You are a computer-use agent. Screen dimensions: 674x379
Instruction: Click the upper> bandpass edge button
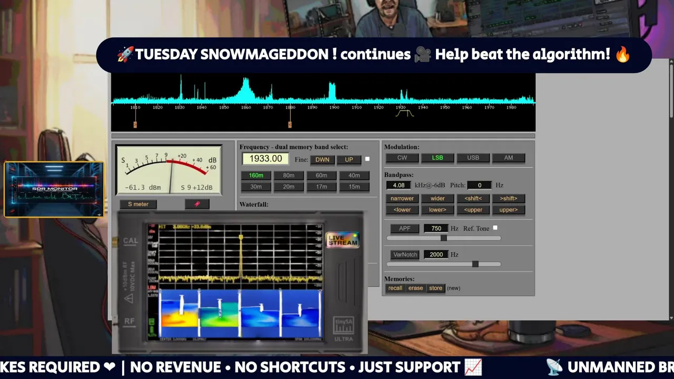click(508, 210)
